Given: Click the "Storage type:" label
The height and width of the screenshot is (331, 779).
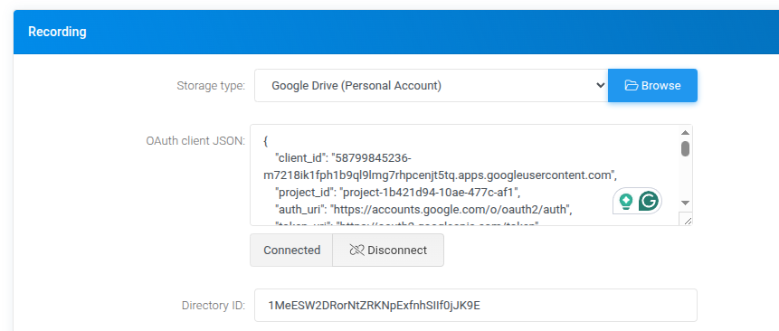Looking at the screenshot, I should [x=211, y=86].
